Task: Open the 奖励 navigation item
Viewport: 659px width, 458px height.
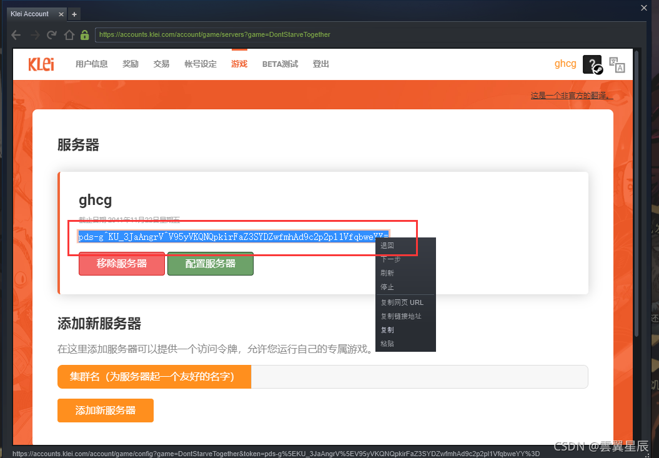Action: (x=131, y=64)
